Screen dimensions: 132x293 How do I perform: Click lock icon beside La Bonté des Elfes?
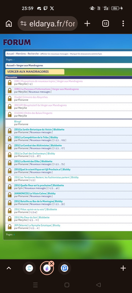[10, 163]
